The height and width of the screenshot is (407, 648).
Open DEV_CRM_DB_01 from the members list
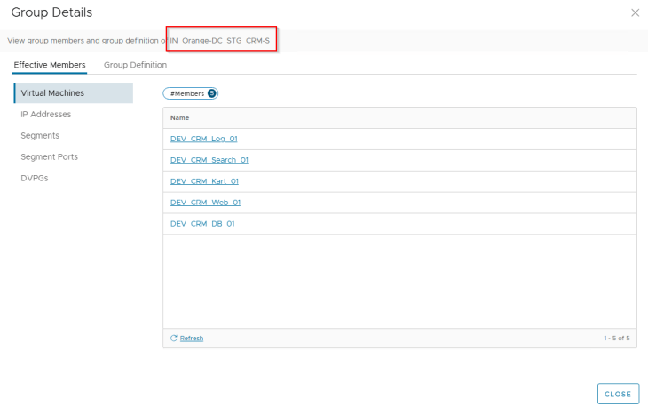(x=202, y=224)
